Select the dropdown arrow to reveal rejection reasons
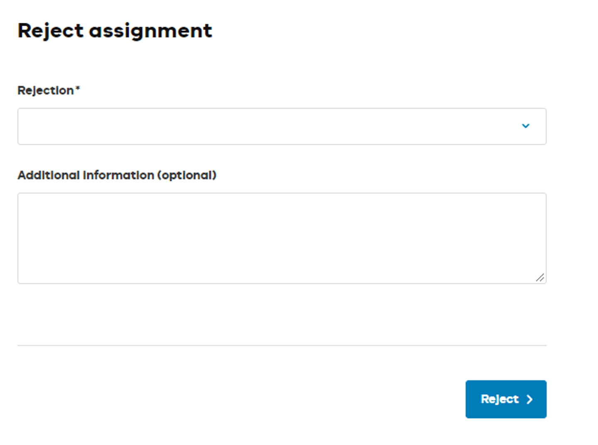Image resolution: width=598 pixels, height=445 pixels. (x=526, y=126)
